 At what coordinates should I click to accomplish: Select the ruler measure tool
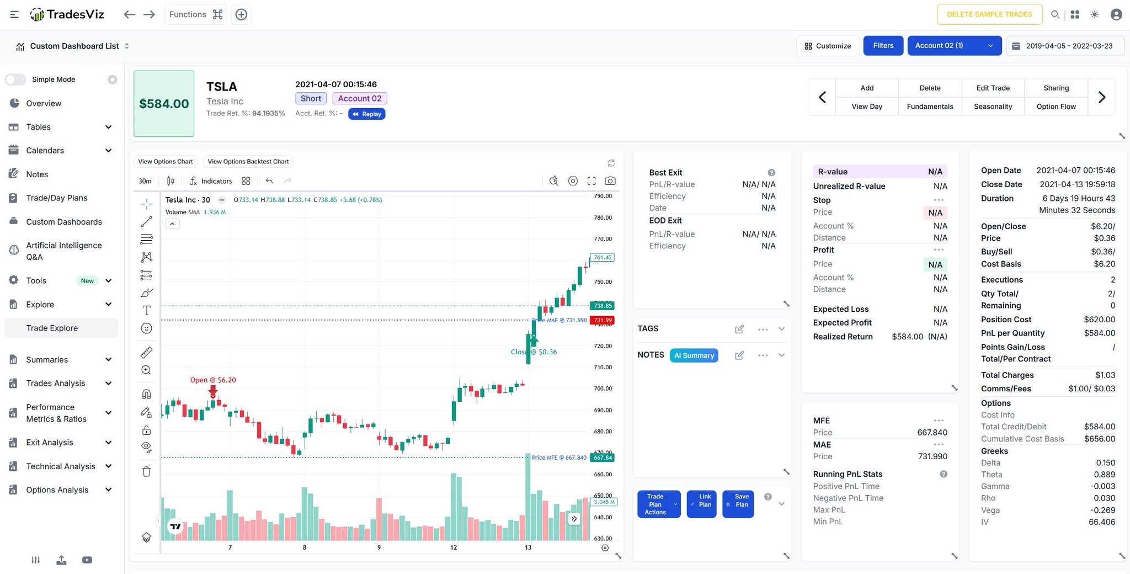click(146, 352)
